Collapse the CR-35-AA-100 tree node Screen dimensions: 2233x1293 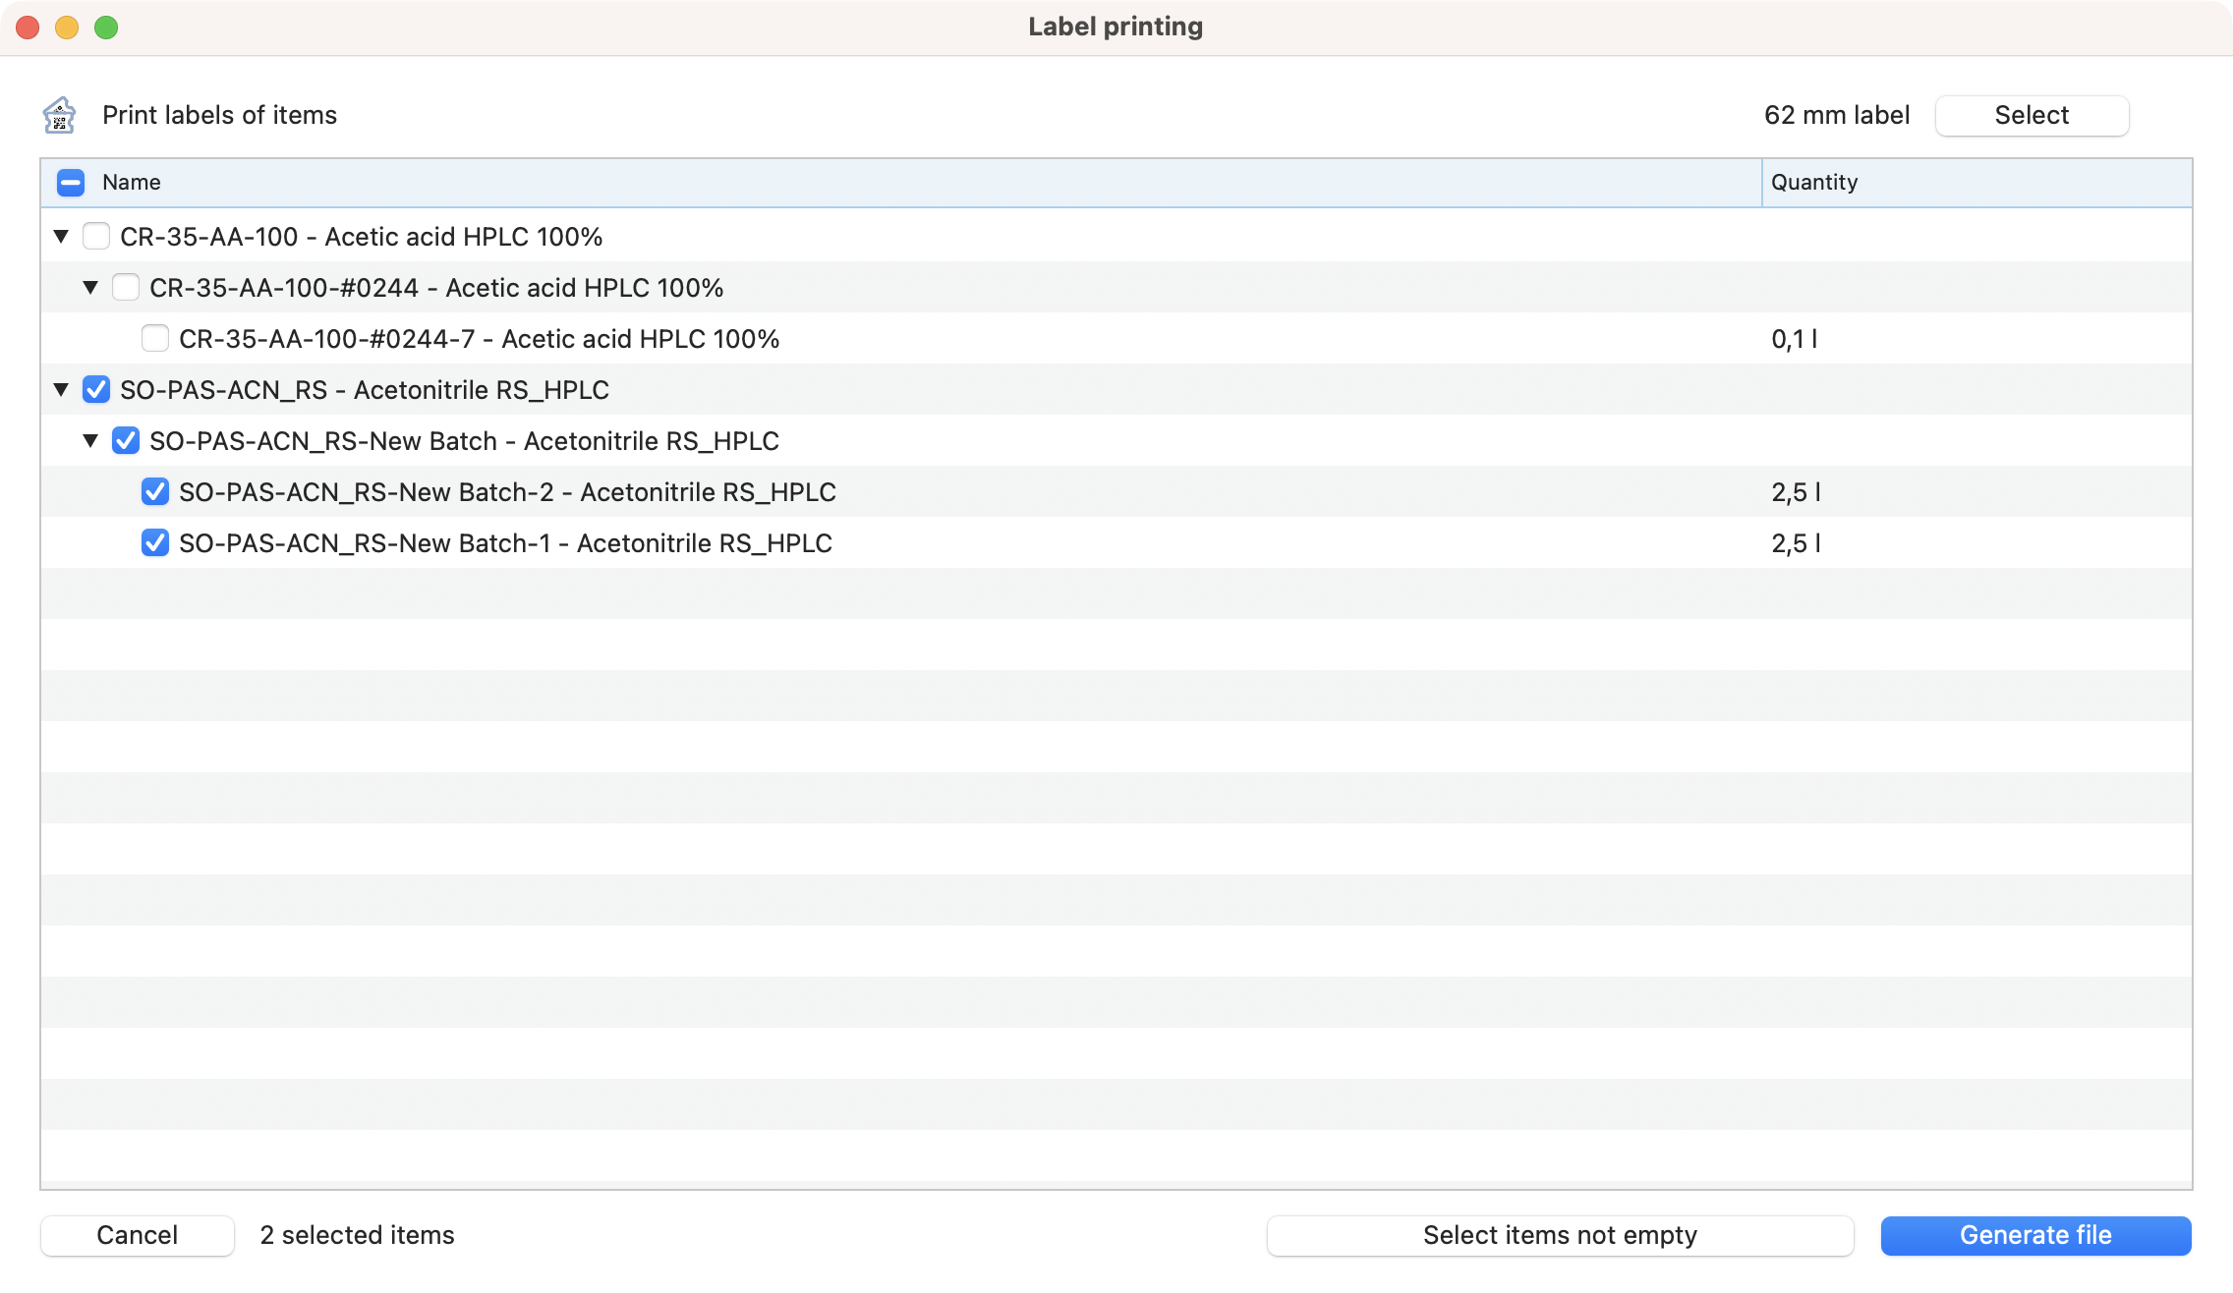click(x=61, y=237)
